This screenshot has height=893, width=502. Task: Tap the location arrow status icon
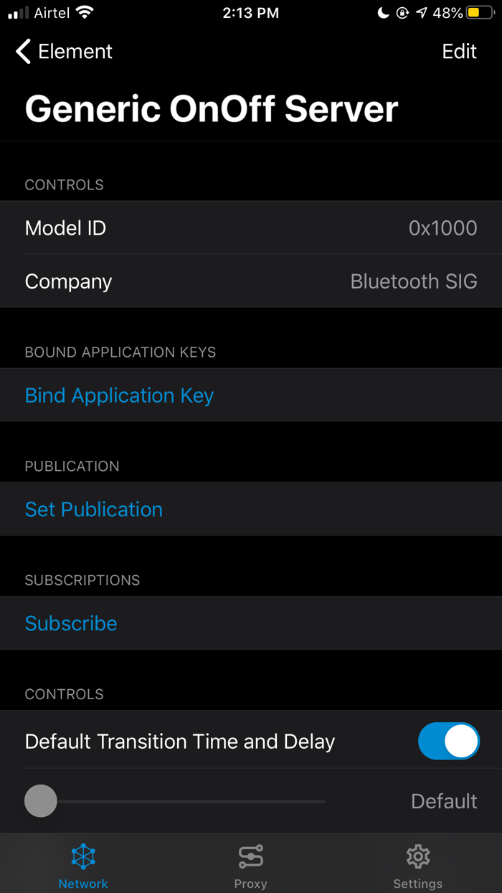pos(422,11)
